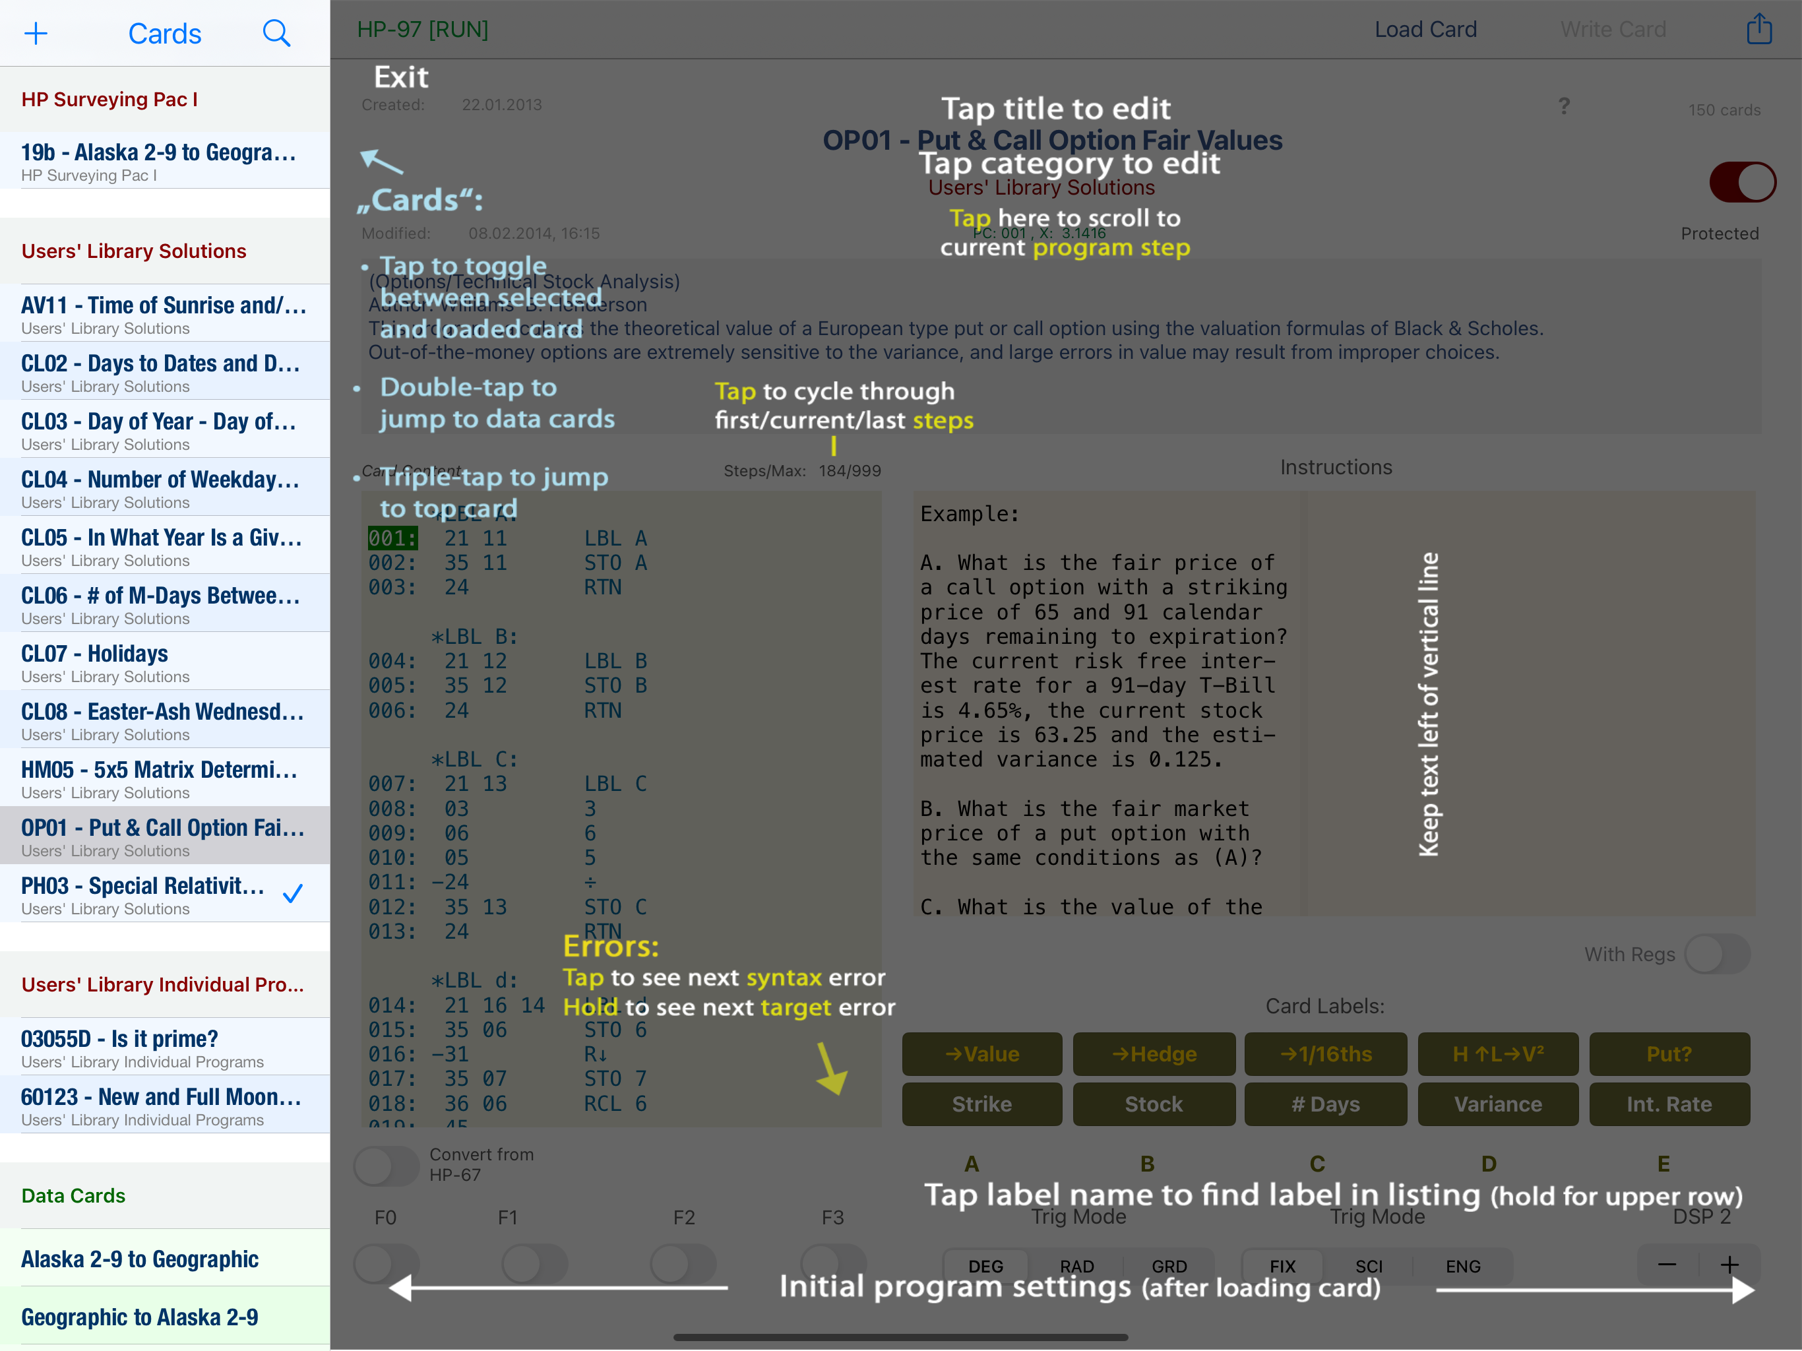Image resolution: width=1802 pixels, height=1351 pixels.
Task: Tap the share icon top right
Action: coord(1759,29)
